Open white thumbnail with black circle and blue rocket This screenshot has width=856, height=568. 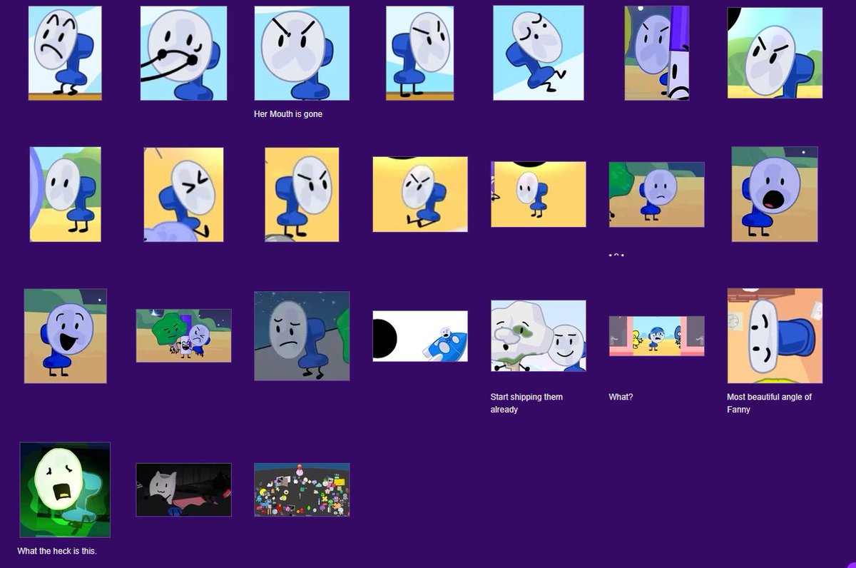tap(420, 336)
